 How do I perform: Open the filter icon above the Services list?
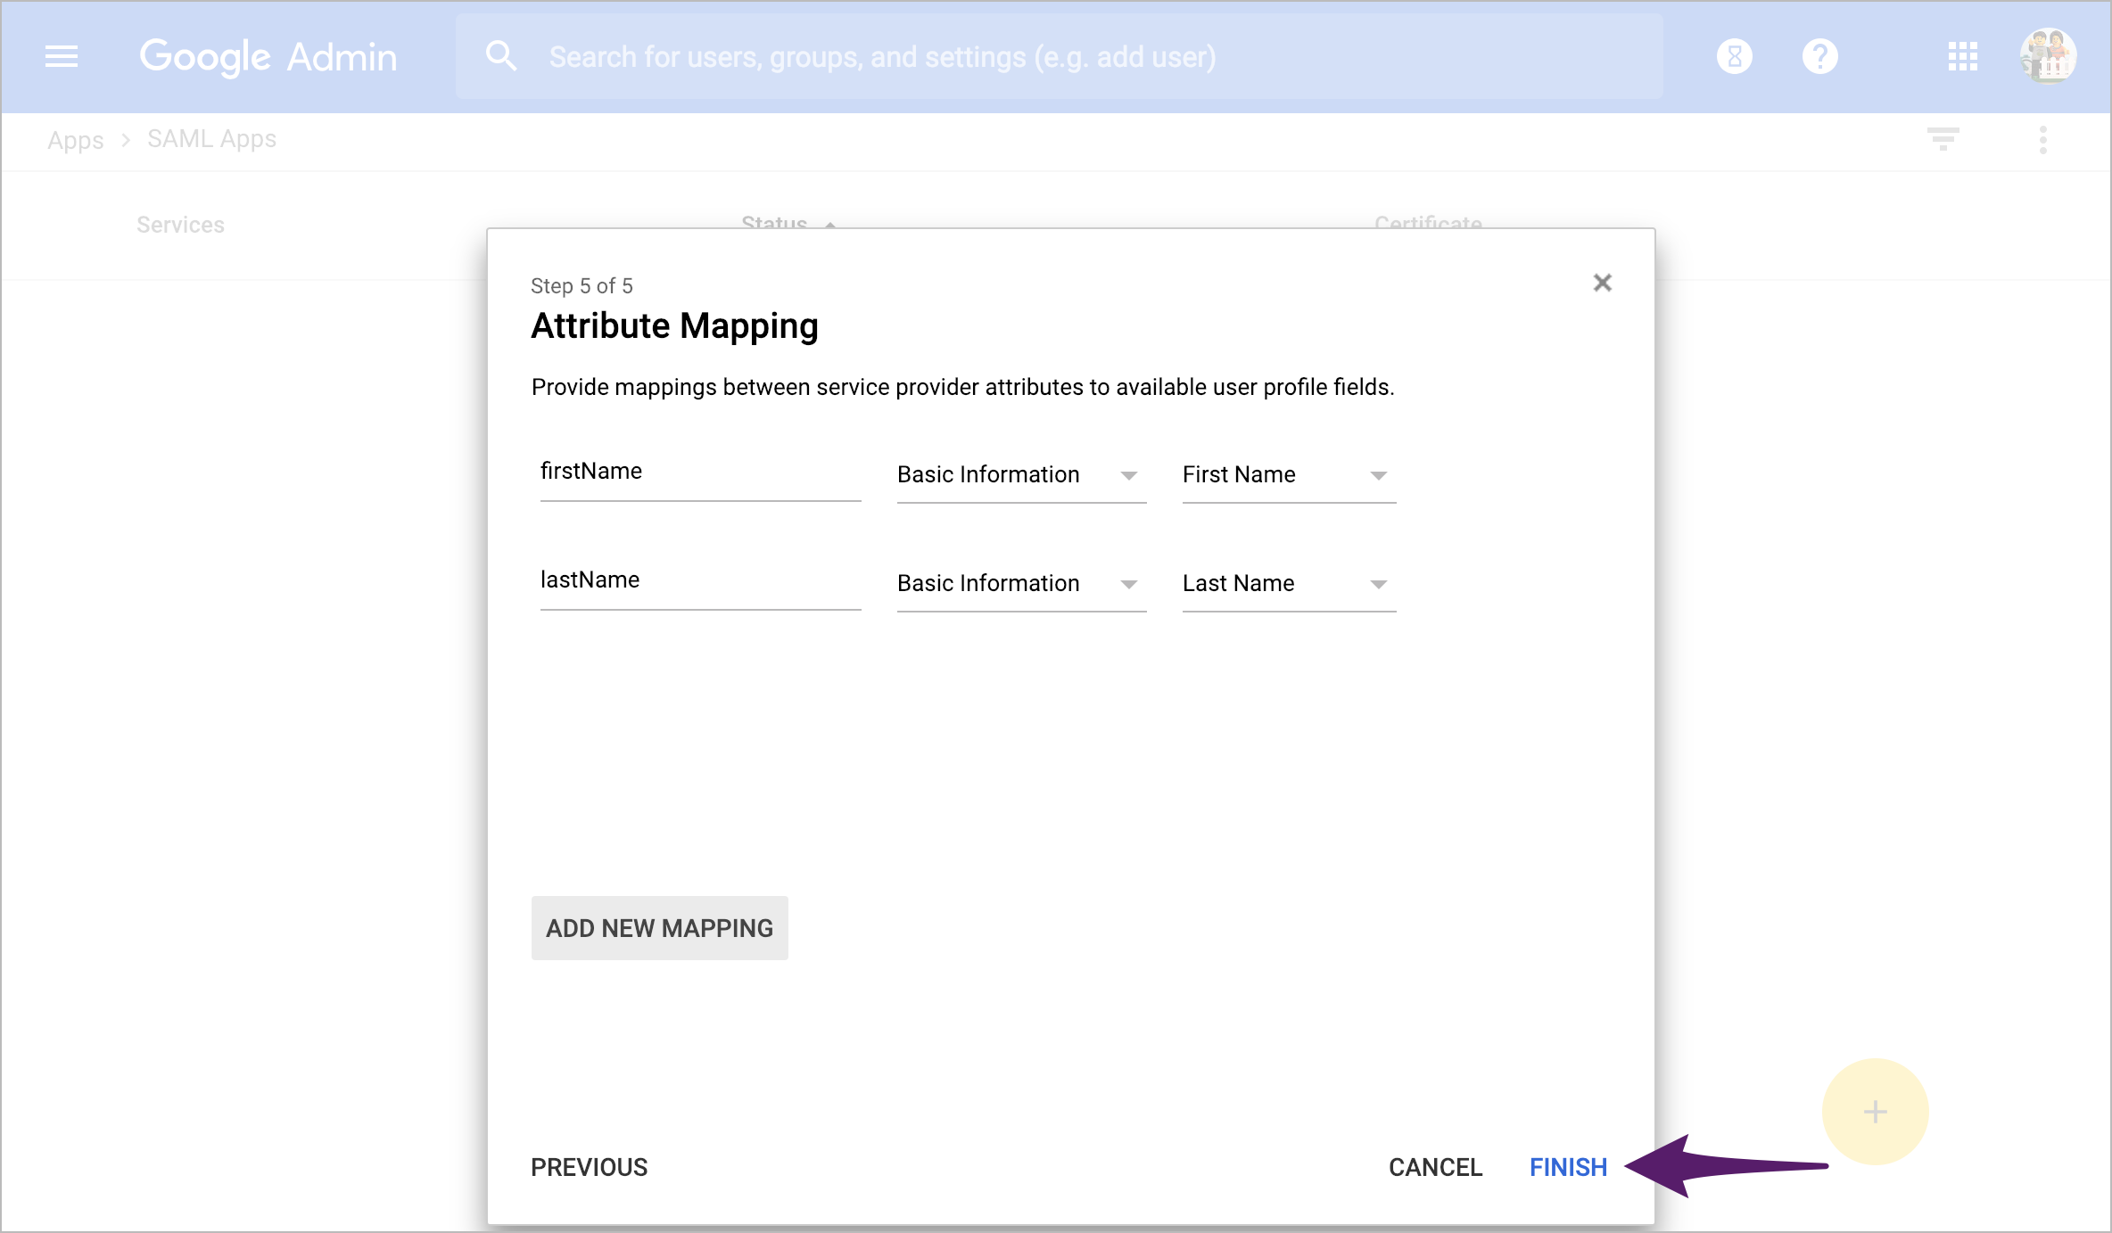[1943, 139]
